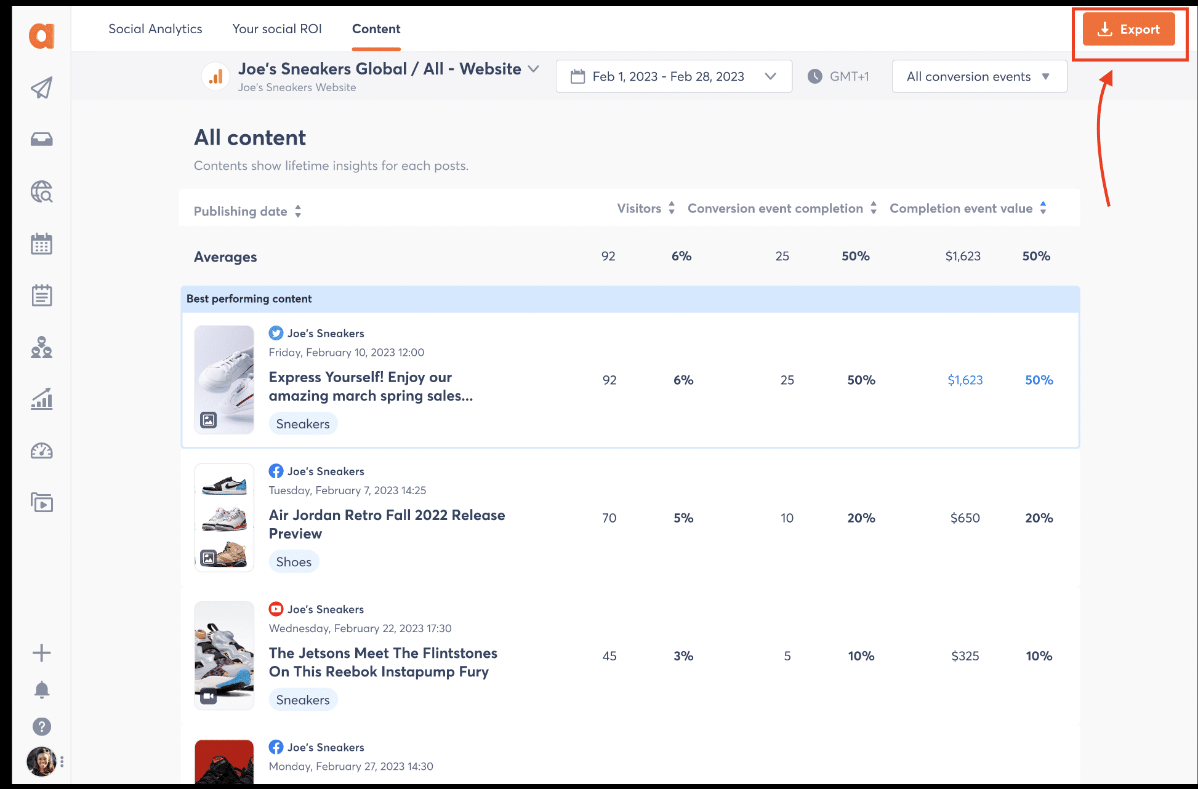This screenshot has height=789, width=1198.
Task: Click the YouTube icon on Jetsons post
Action: tap(276, 609)
